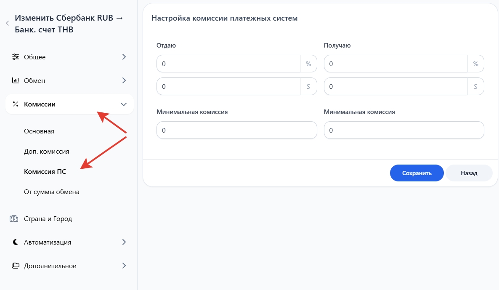The width and height of the screenshot is (499, 290).
Task: Click the building icon for Страна и Город
Action: click(x=14, y=219)
